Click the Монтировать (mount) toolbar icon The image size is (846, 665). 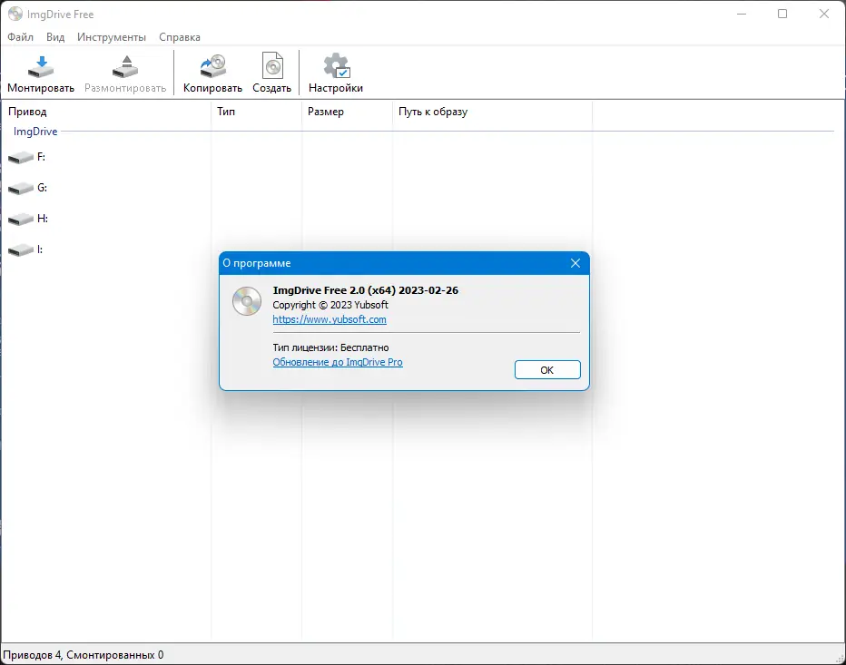(41, 66)
